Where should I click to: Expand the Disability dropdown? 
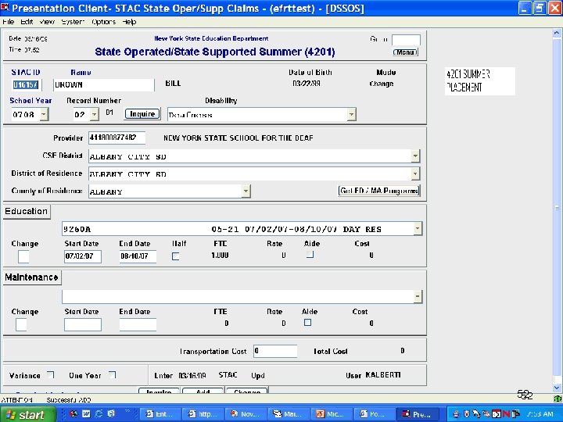pyautogui.click(x=352, y=114)
